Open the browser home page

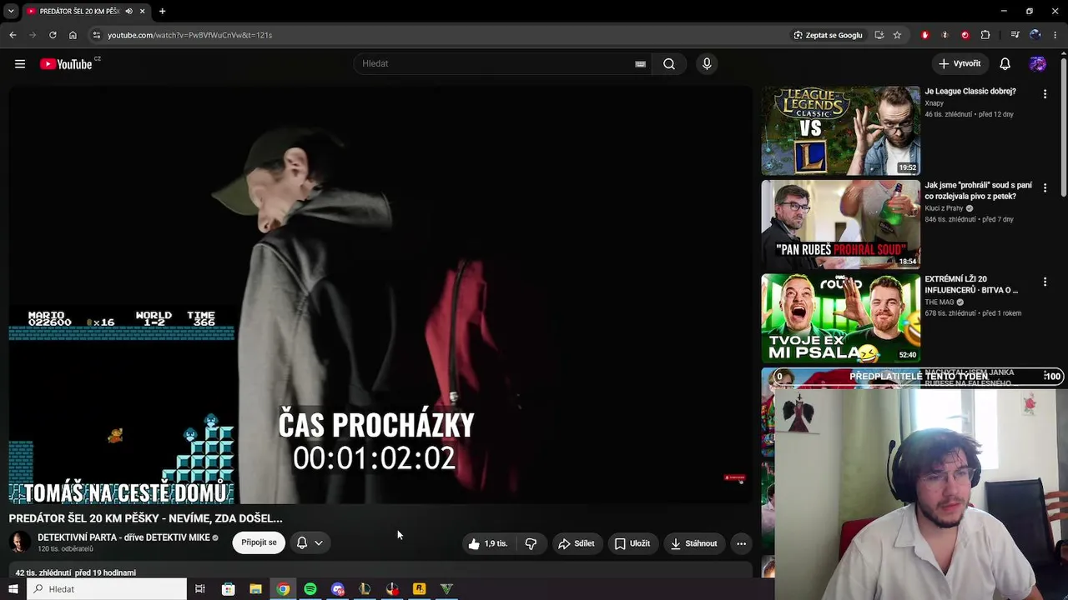(x=73, y=35)
